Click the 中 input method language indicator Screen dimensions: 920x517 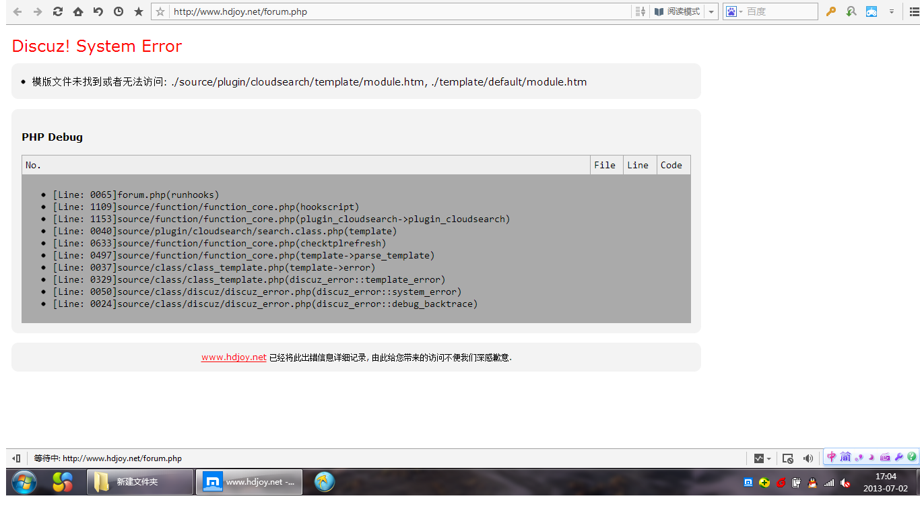[x=832, y=457]
